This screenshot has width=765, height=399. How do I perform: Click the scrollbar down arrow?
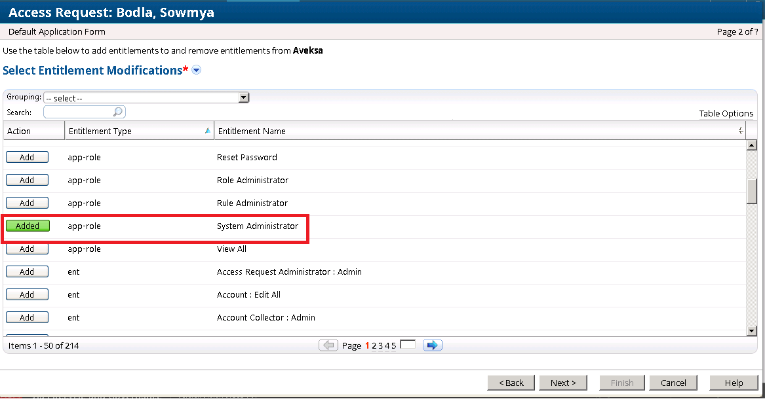click(x=752, y=331)
